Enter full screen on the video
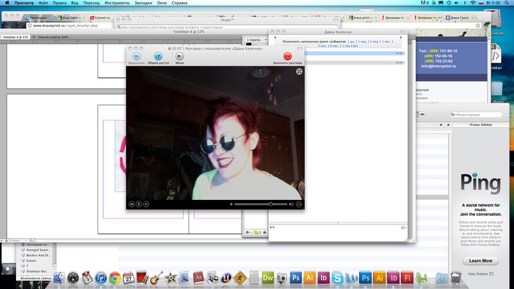This screenshot has height=289, width=514. click(x=299, y=72)
